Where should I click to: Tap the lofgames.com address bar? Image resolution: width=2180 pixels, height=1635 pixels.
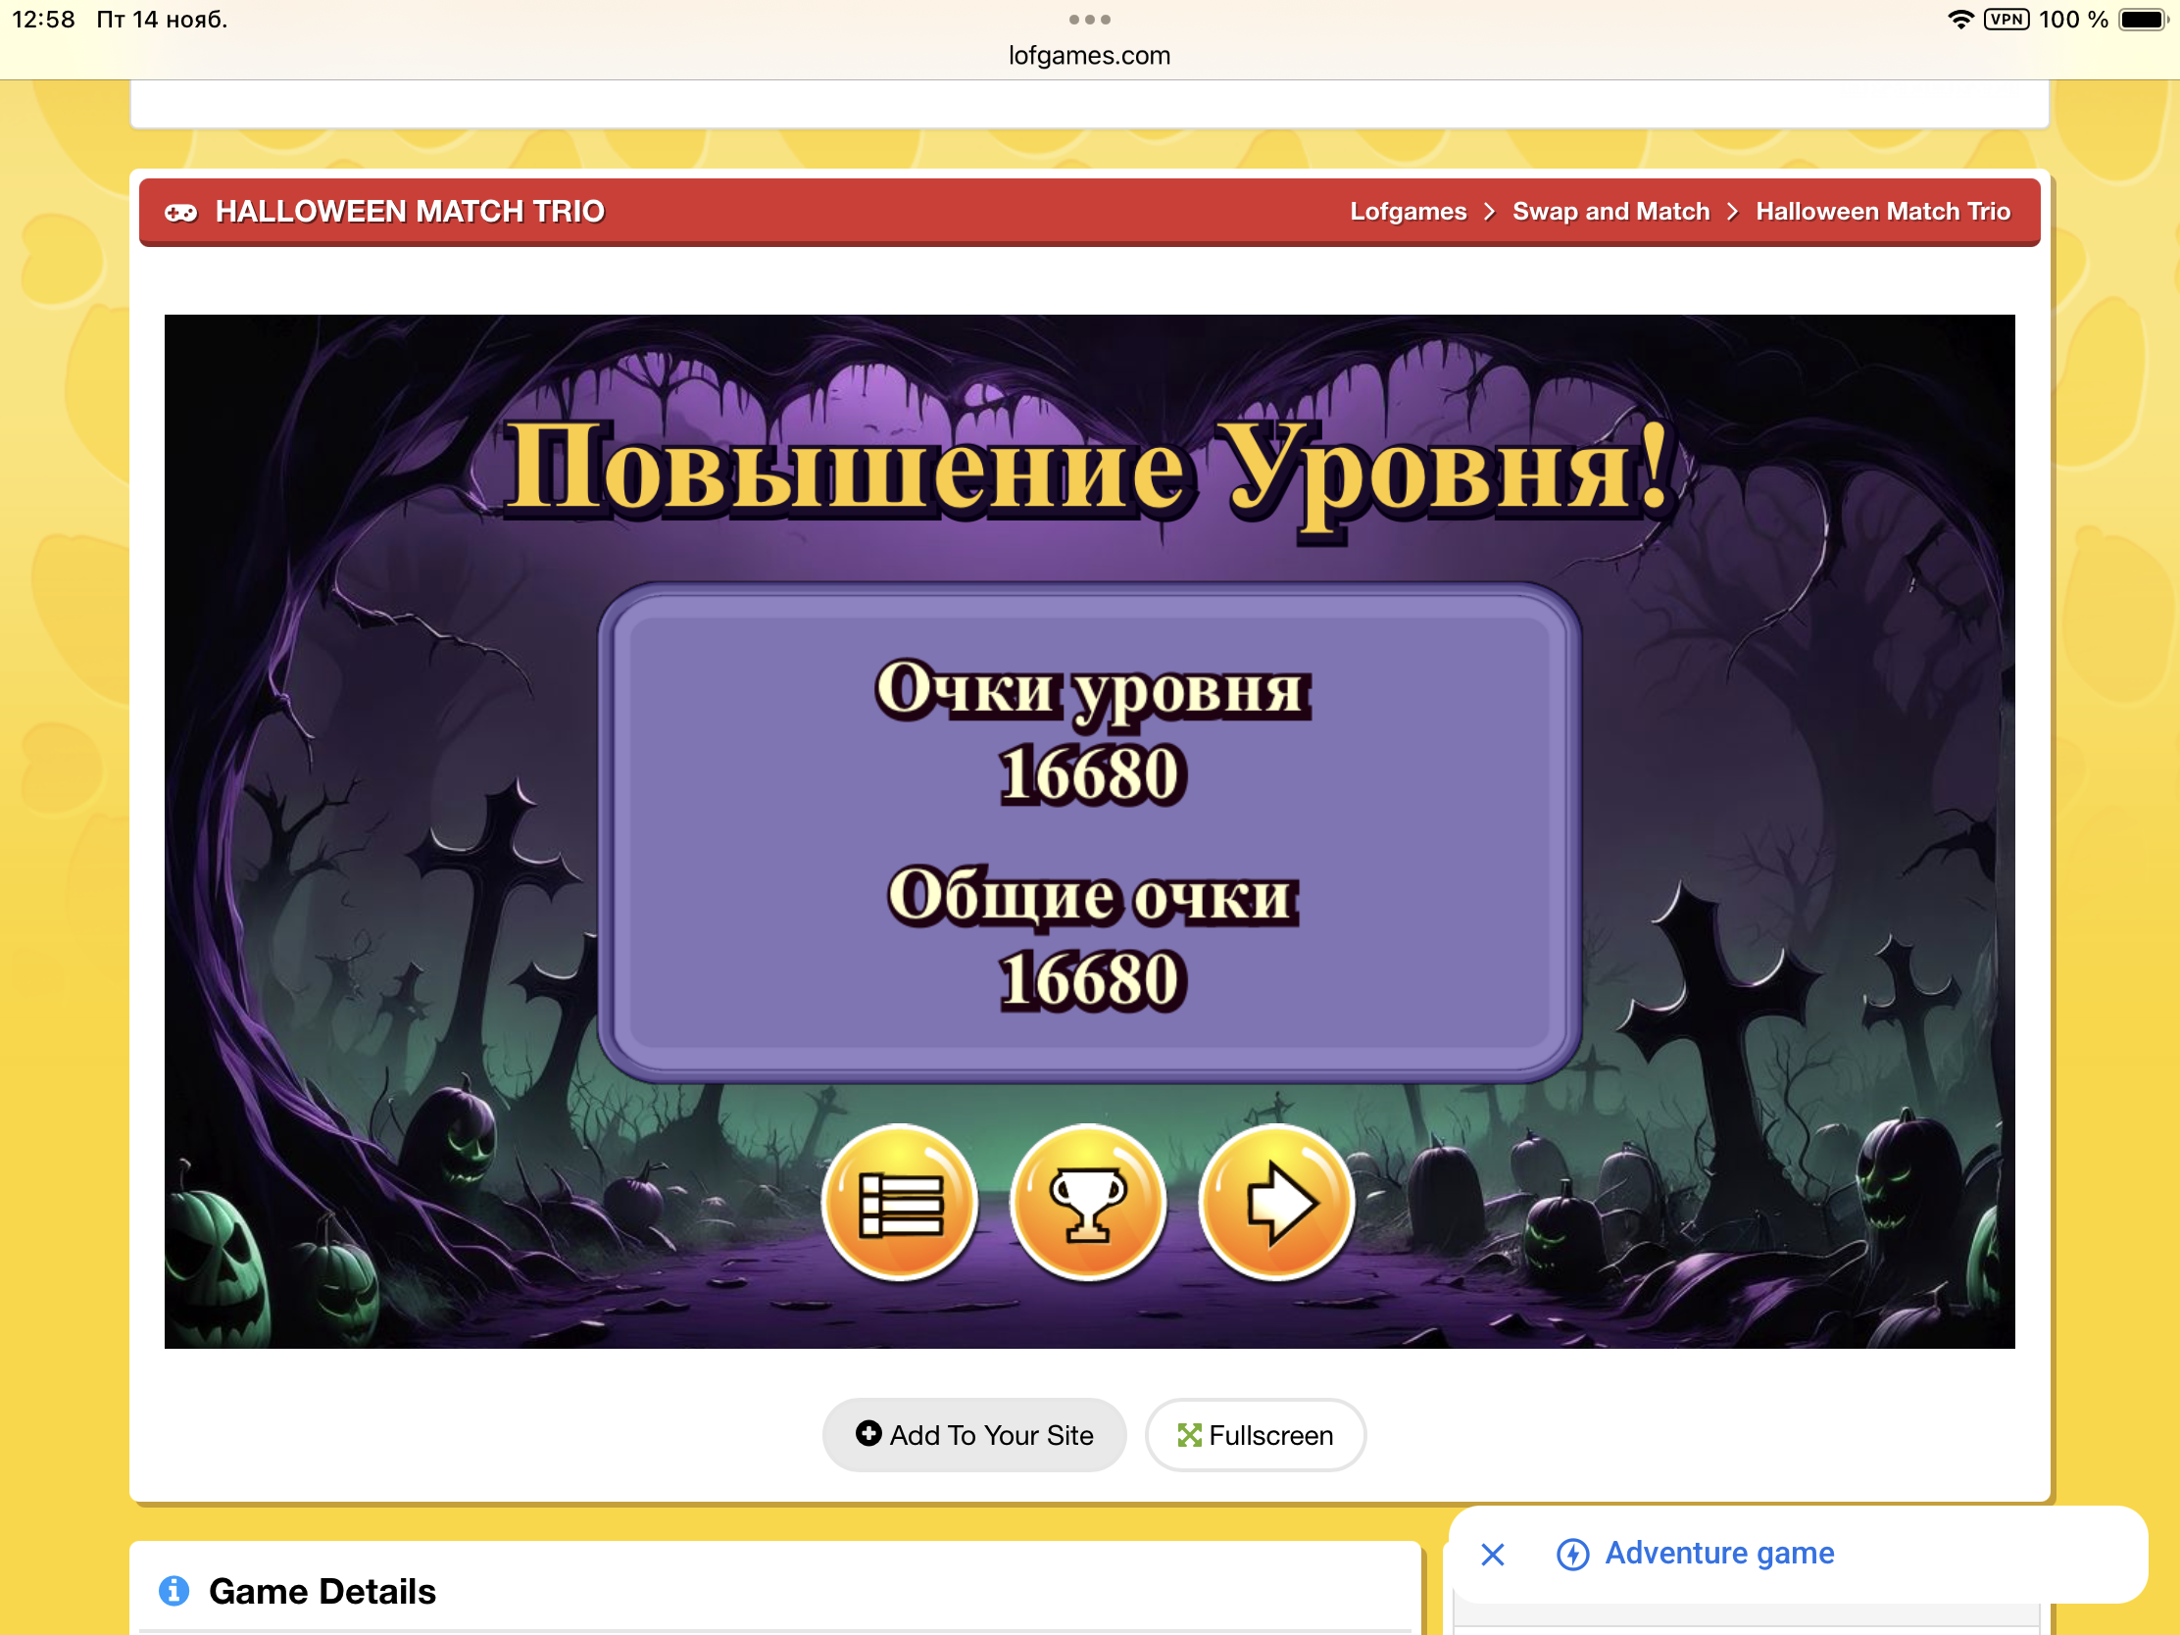1089,55
